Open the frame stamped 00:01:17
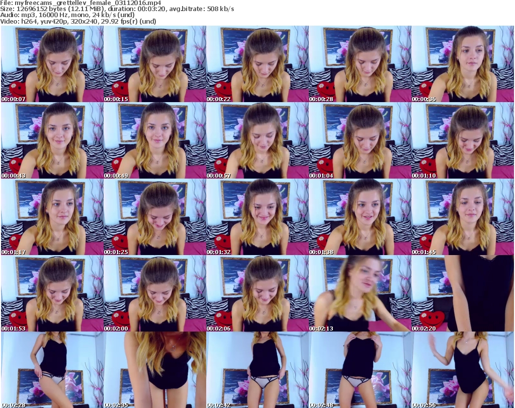This screenshot has width=515, height=408. [x=52, y=217]
